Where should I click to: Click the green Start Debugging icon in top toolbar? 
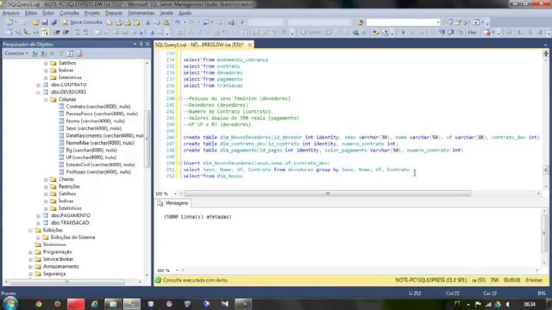pos(242,22)
